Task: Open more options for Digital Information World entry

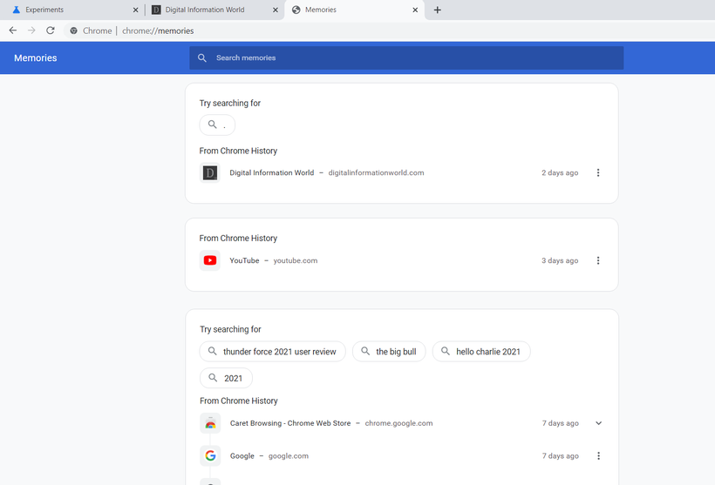Action: click(x=598, y=172)
